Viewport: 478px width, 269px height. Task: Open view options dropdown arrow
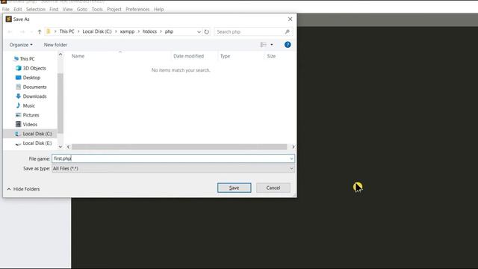tap(272, 45)
